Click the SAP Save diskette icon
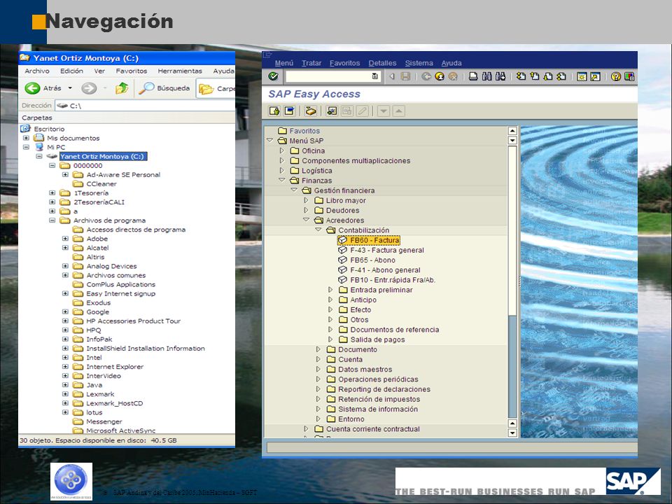The height and width of the screenshot is (504, 672). point(405,76)
